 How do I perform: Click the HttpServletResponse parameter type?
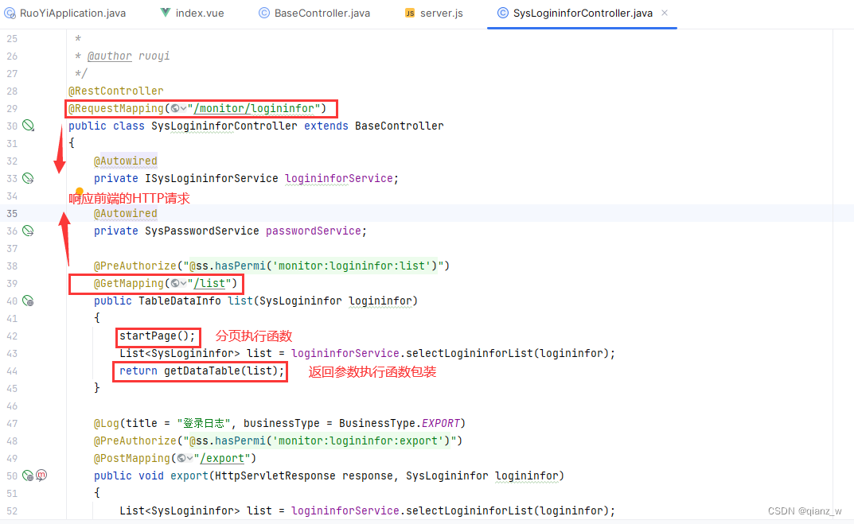(x=275, y=475)
